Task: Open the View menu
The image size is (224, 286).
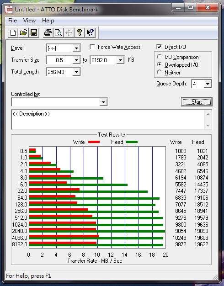Action: (29, 21)
